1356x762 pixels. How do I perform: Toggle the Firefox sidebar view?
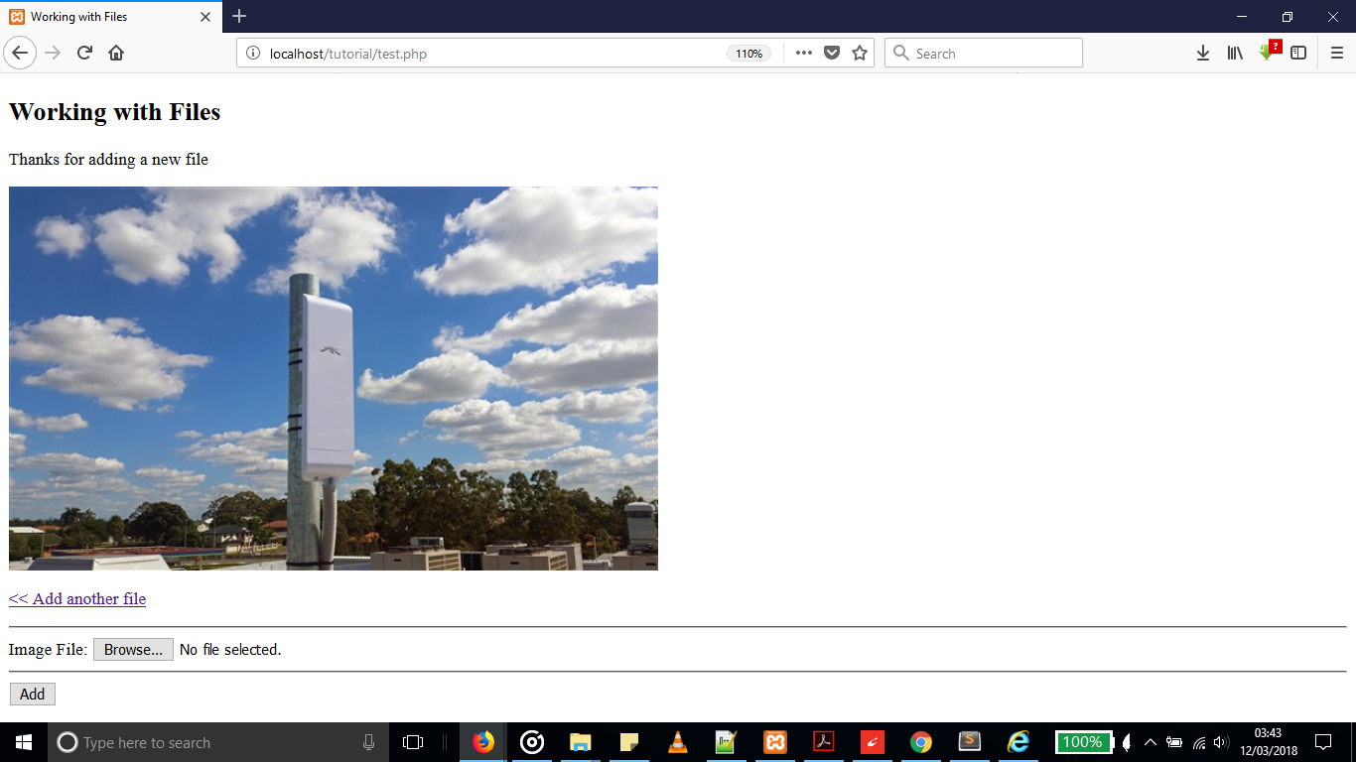pos(1298,53)
